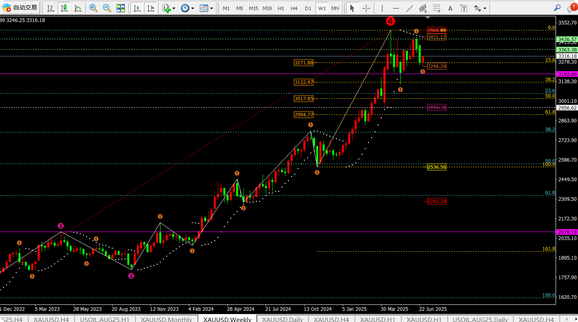
Task: Switch to XAUUSD.Daily chart tab
Action: [x=283, y=319]
